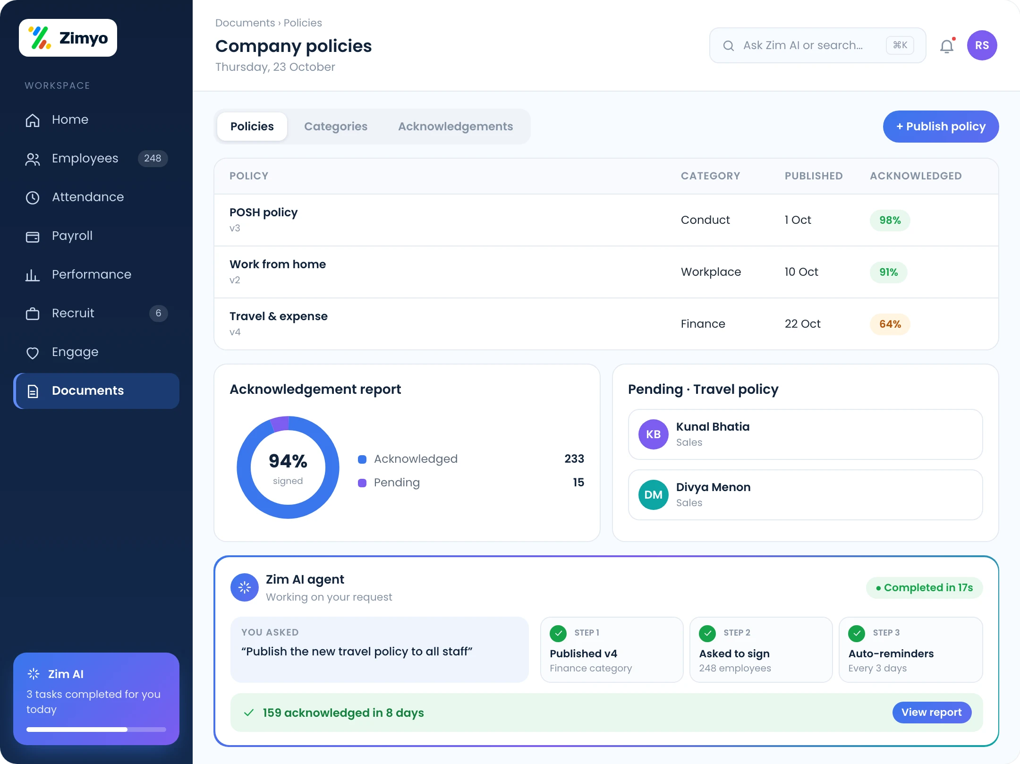Viewport: 1020px width, 764px height.
Task: Click the Work from home policy title
Action: click(x=278, y=264)
